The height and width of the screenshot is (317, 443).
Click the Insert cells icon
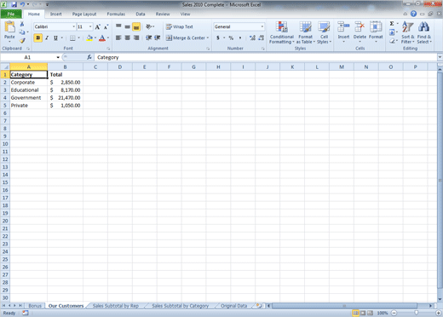(x=343, y=27)
